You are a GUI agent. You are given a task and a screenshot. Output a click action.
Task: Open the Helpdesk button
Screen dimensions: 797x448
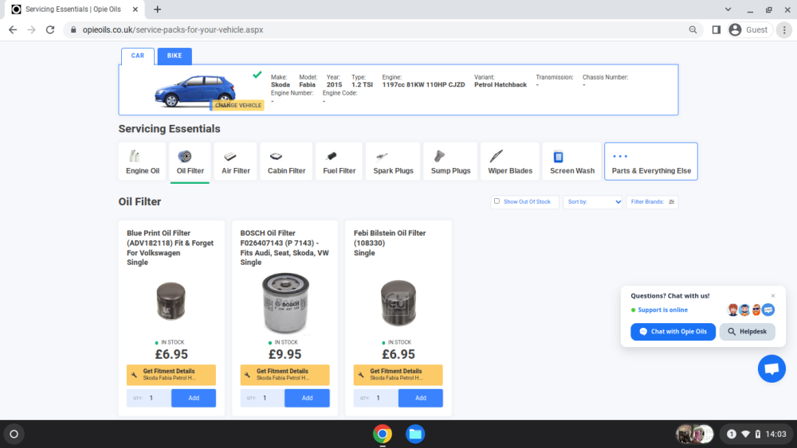pos(748,332)
